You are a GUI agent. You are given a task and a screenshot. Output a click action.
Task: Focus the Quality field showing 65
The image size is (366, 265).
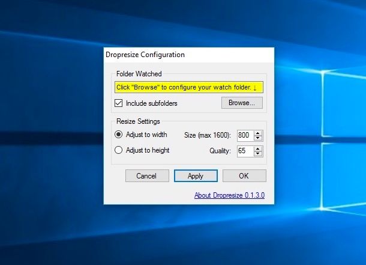point(245,151)
